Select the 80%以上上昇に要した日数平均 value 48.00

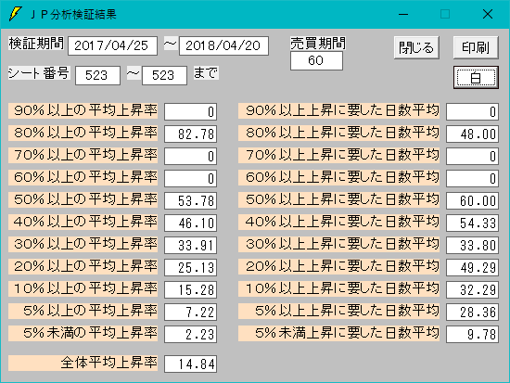coord(472,134)
